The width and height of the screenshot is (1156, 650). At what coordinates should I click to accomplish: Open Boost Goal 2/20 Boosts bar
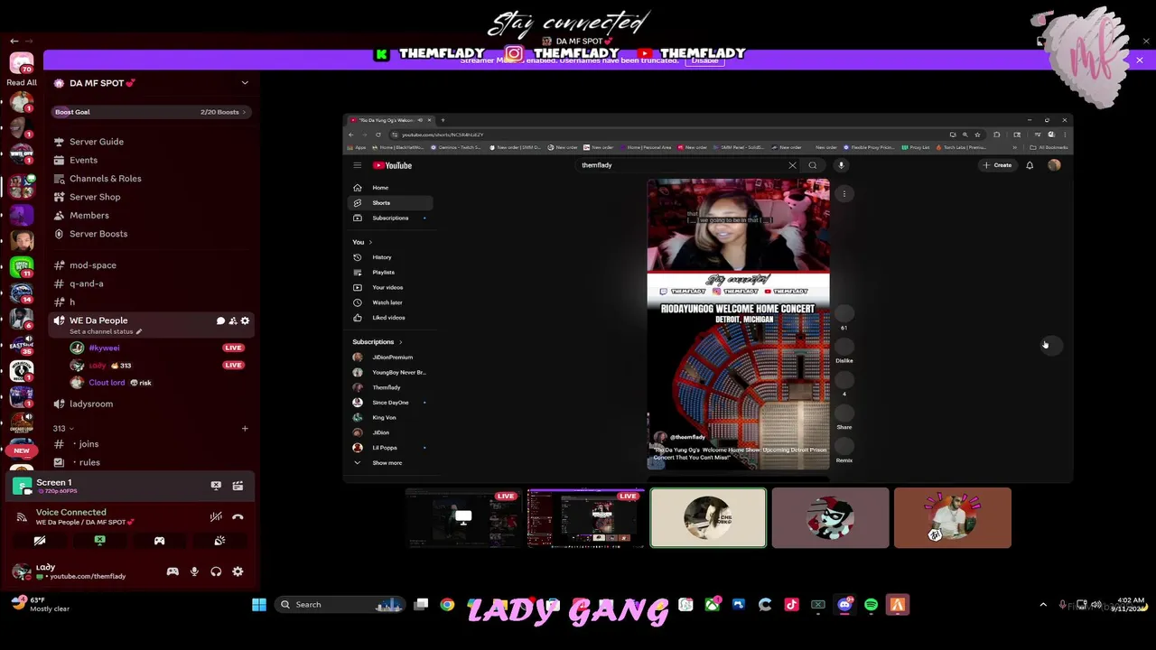(x=150, y=112)
